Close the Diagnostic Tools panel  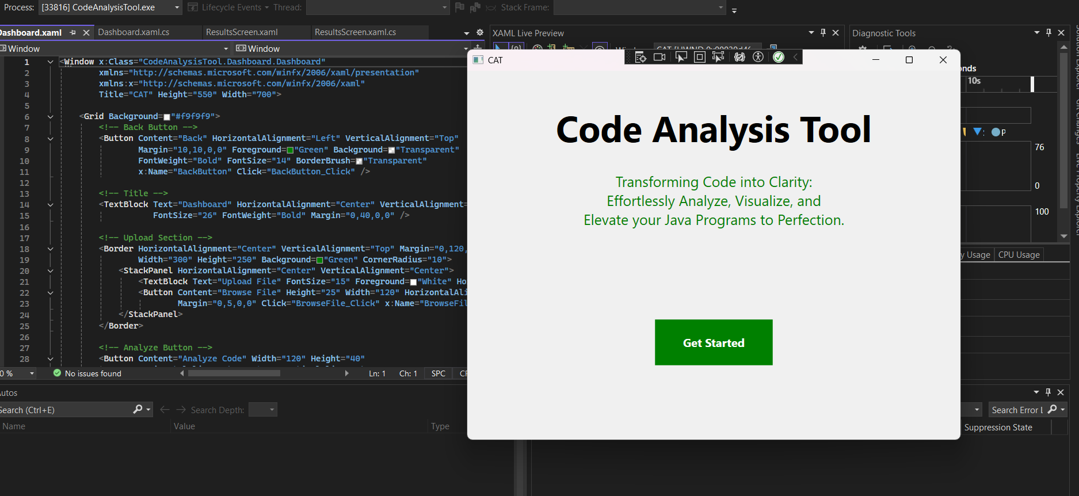click(x=1061, y=33)
